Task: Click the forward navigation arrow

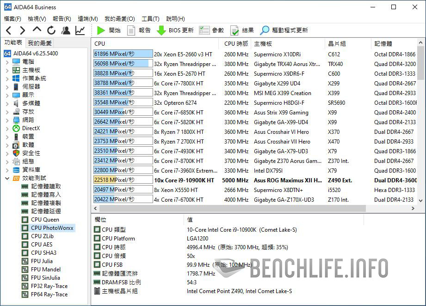Action: (x=23, y=30)
